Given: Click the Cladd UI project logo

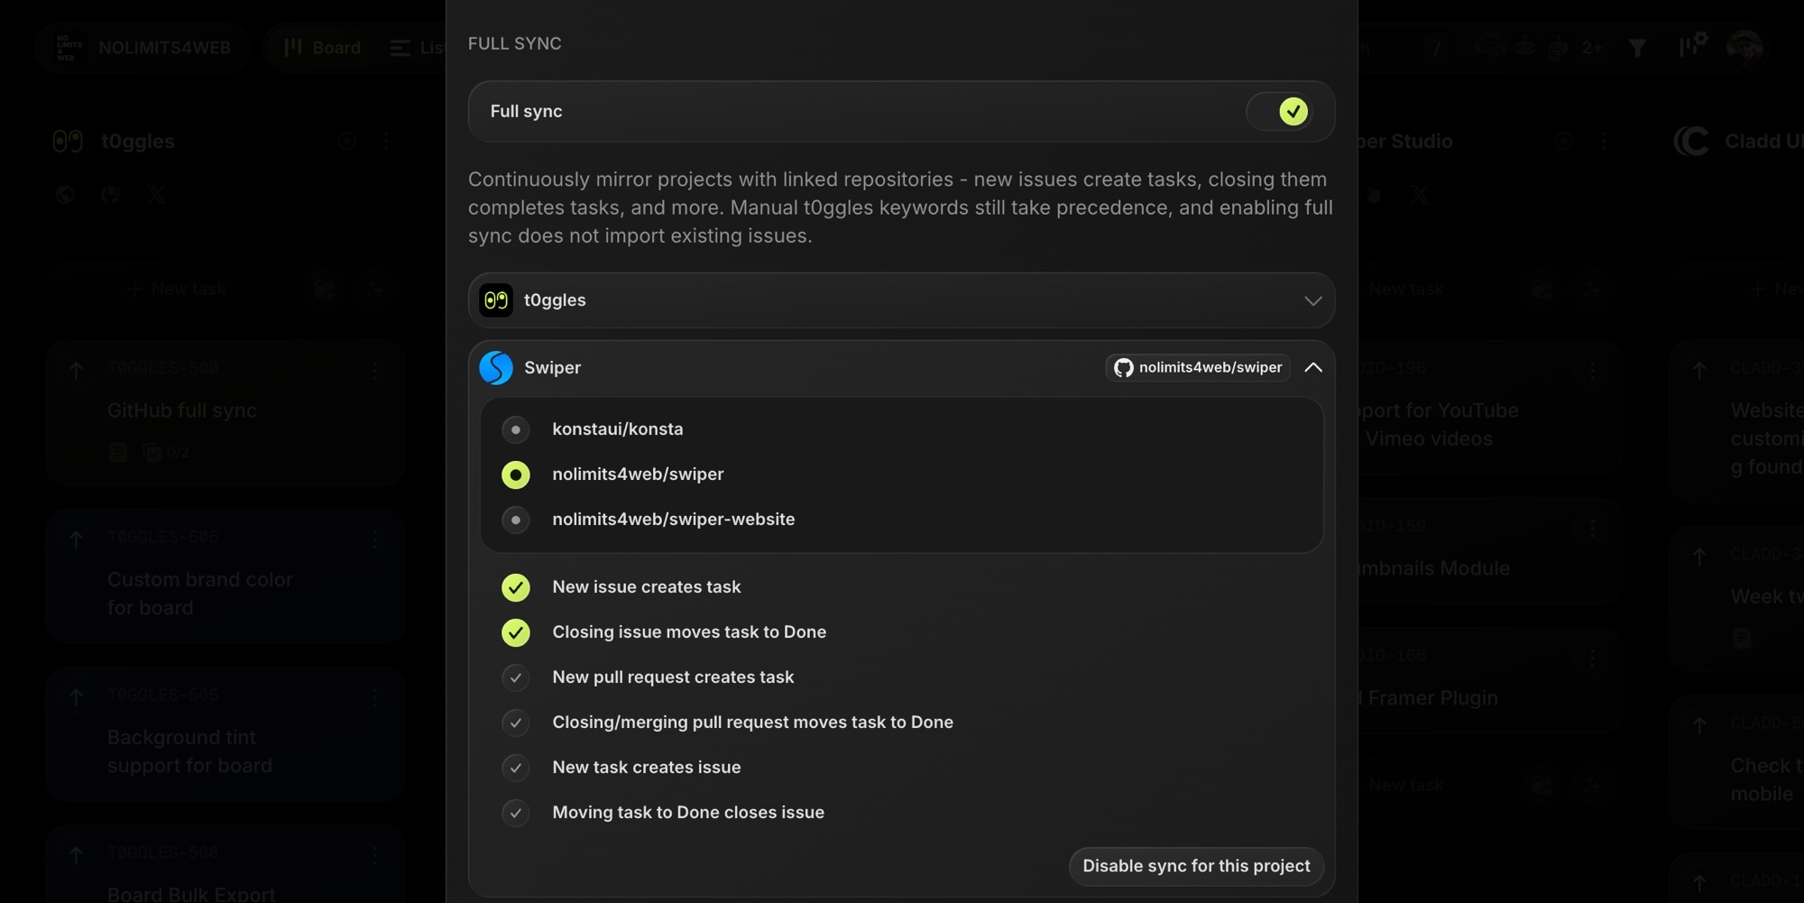Looking at the screenshot, I should coord(1691,142).
